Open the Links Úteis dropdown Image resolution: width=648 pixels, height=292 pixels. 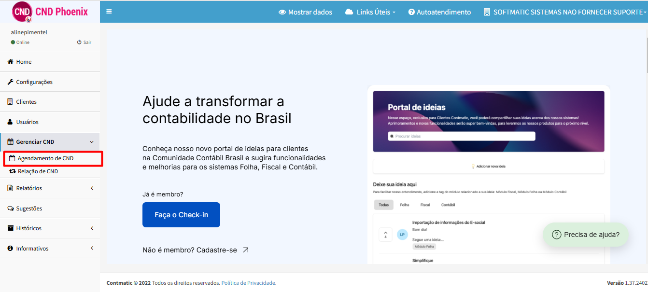pos(370,12)
